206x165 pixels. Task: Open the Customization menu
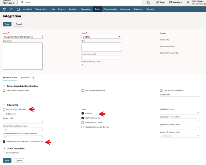(x=110, y=9)
